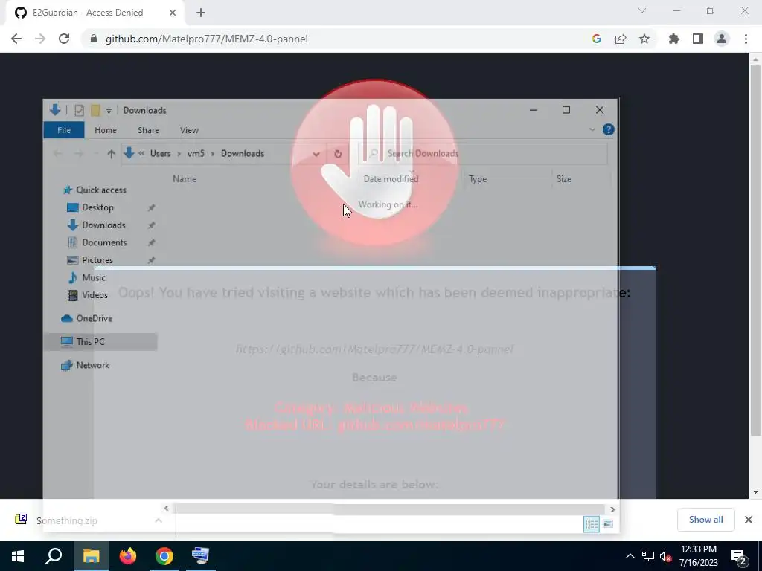Open Something.zip download options chevron

click(159, 520)
